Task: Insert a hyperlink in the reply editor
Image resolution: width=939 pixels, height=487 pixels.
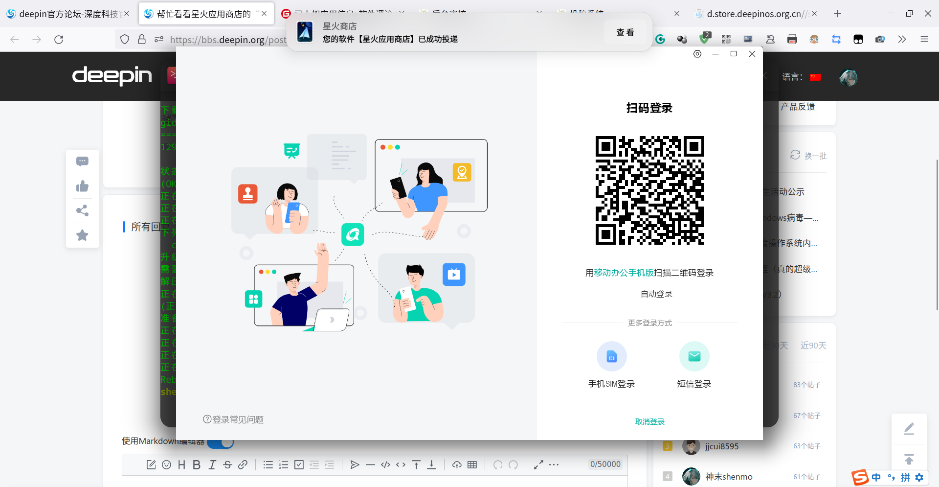Action: pos(243,464)
